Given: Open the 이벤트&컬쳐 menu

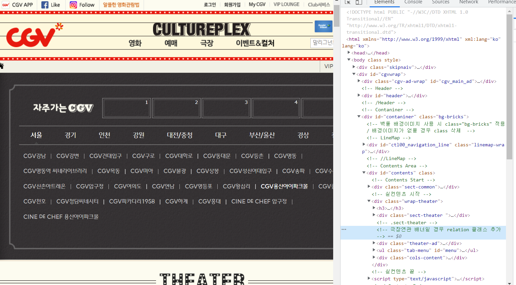Looking at the screenshot, I should [x=255, y=43].
